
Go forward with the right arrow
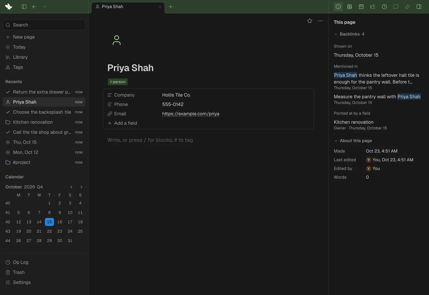(44, 7)
